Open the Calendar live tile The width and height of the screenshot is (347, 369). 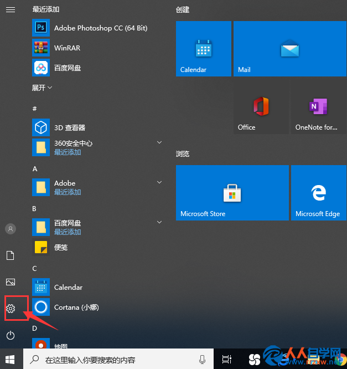tap(204, 49)
